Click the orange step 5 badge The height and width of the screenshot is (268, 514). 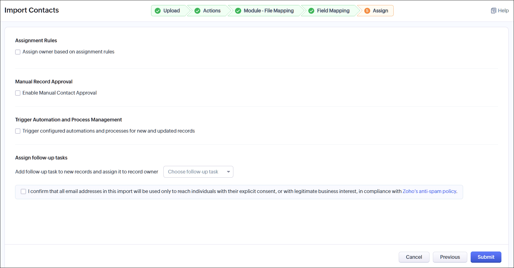point(367,11)
